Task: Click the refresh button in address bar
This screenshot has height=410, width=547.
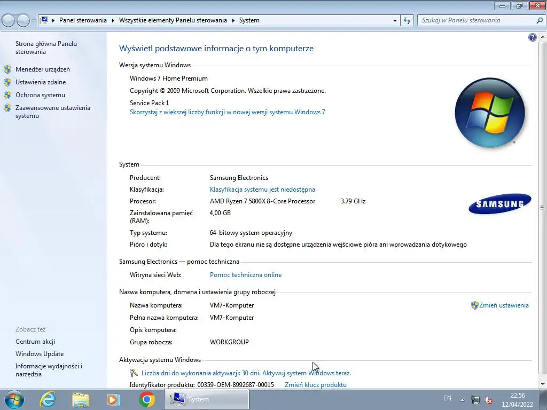Action: (407, 21)
